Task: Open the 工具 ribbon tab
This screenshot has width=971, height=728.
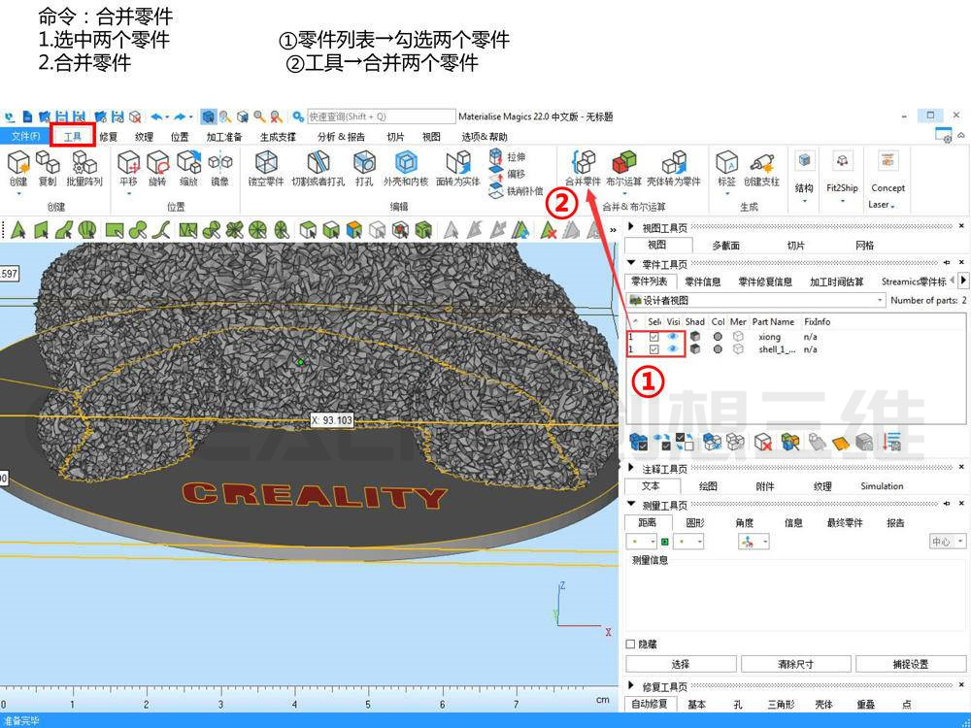Action: point(73,136)
